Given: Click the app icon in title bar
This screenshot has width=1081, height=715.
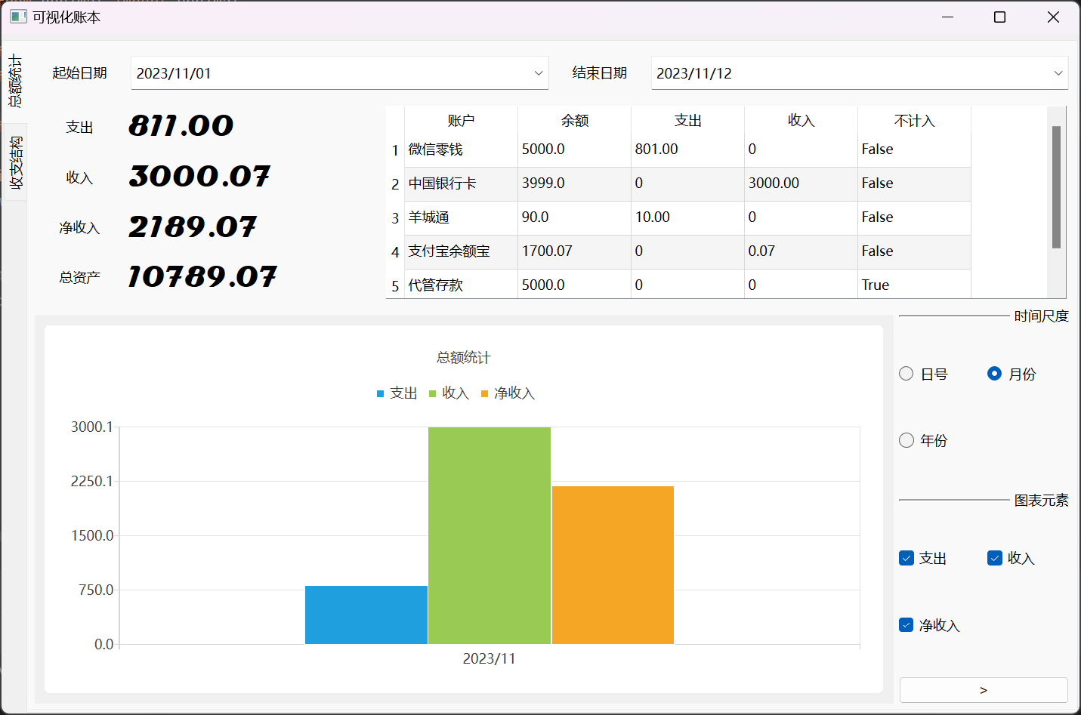Looking at the screenshot, I should tap(18, 17).
